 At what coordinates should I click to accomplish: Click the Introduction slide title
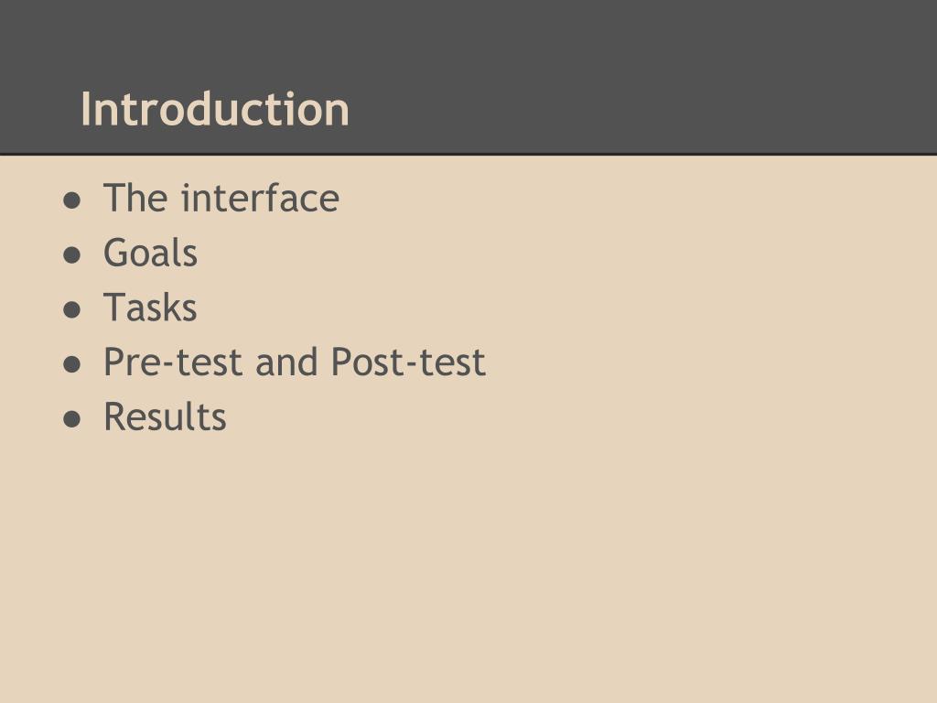tap(214, 110)
